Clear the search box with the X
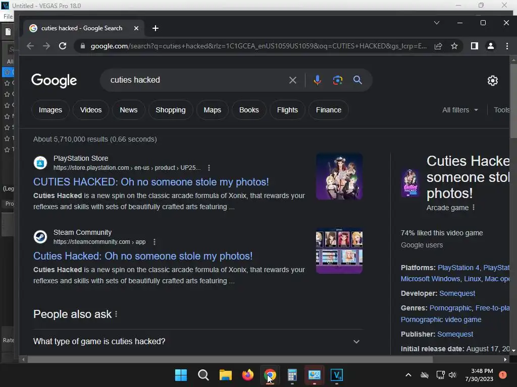This screenshot has height=387, width=517. click(292, 80)
